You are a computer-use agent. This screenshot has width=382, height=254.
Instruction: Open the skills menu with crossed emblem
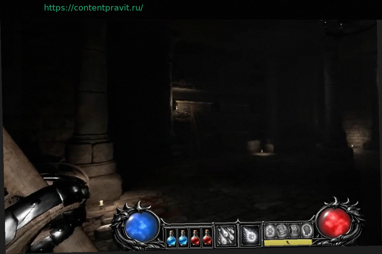coord(270,231)
